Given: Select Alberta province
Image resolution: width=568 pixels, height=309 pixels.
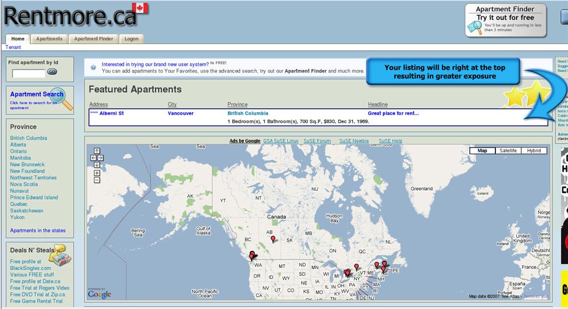Looking at the screenshot, I should click(x=18, y=145).
